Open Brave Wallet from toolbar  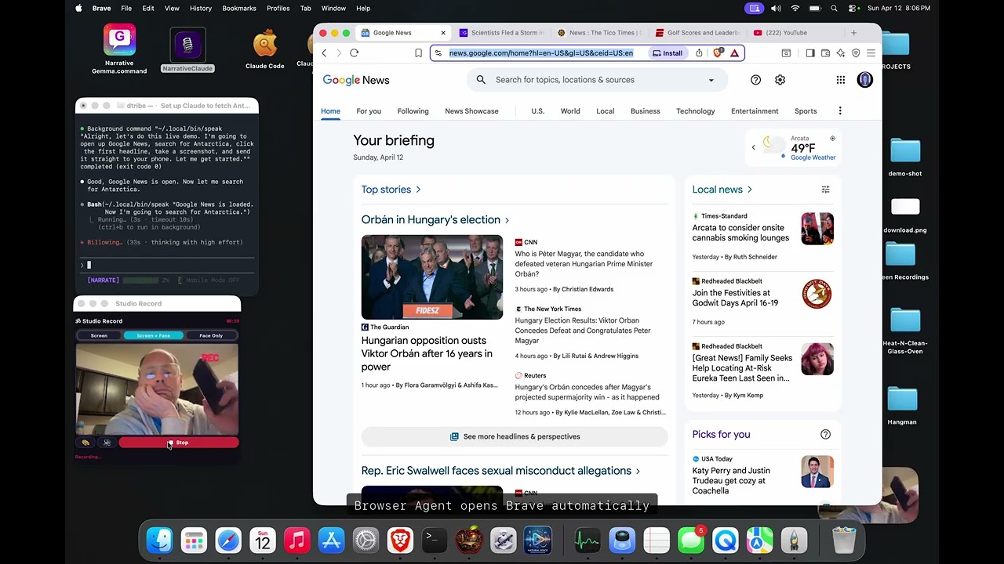825,53
